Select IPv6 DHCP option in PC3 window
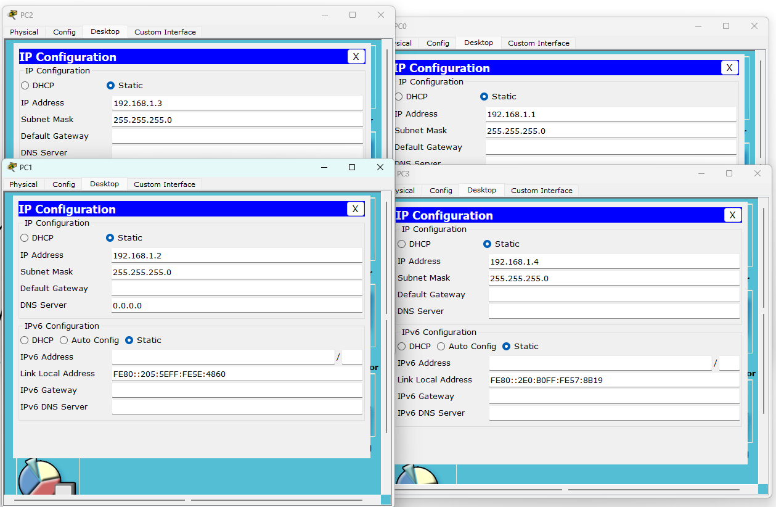The height and width of the screenshot is (507, 776). 402,347
